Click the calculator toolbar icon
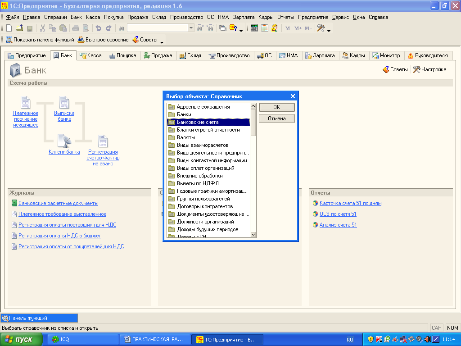The width and height of the screenshot is (461, 346). [254, 28]
